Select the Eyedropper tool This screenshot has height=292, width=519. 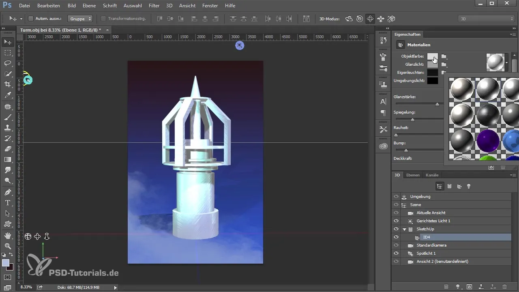point(8,95)
